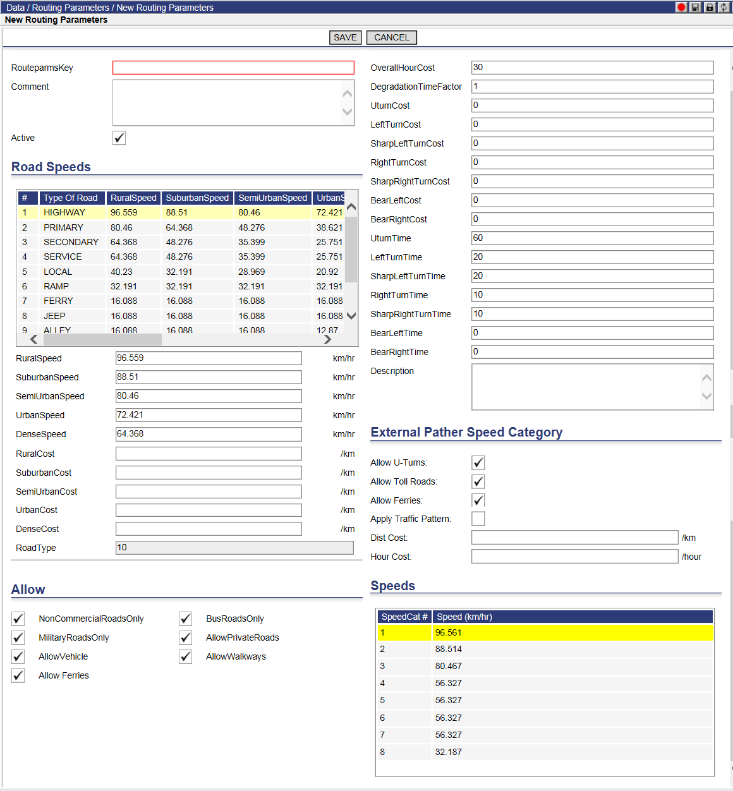The image size is (733, 791).
Task: Click Description box scroll up arrow
Action: (x=706, y=378)
